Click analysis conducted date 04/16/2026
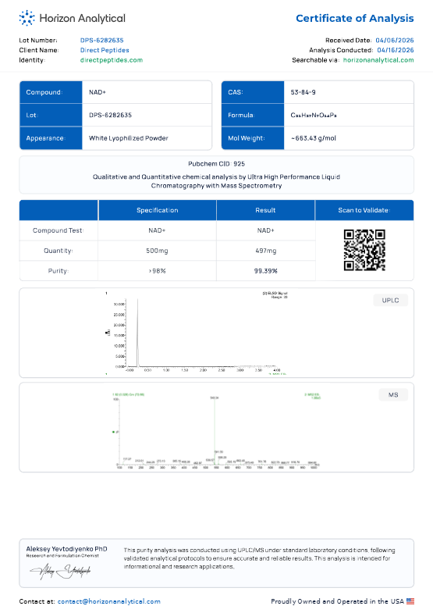433x613 pixels. click(x=396, y=50)
